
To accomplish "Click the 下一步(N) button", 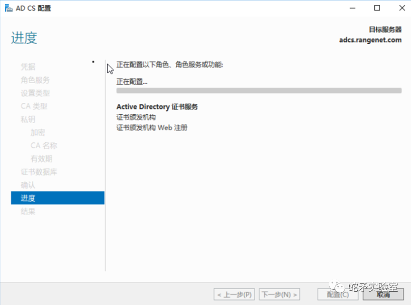I will [279, 295].
